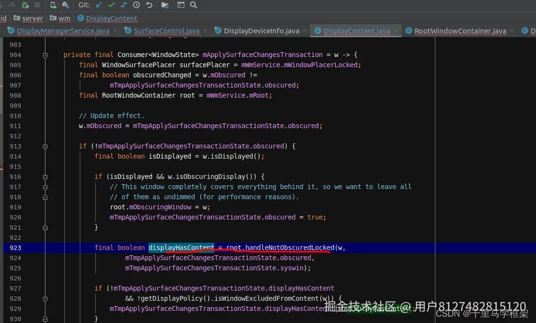This screenshot has height=323, width=536.
Task: Click the Git Update Project blue arrow
Action: coord(99,5)
